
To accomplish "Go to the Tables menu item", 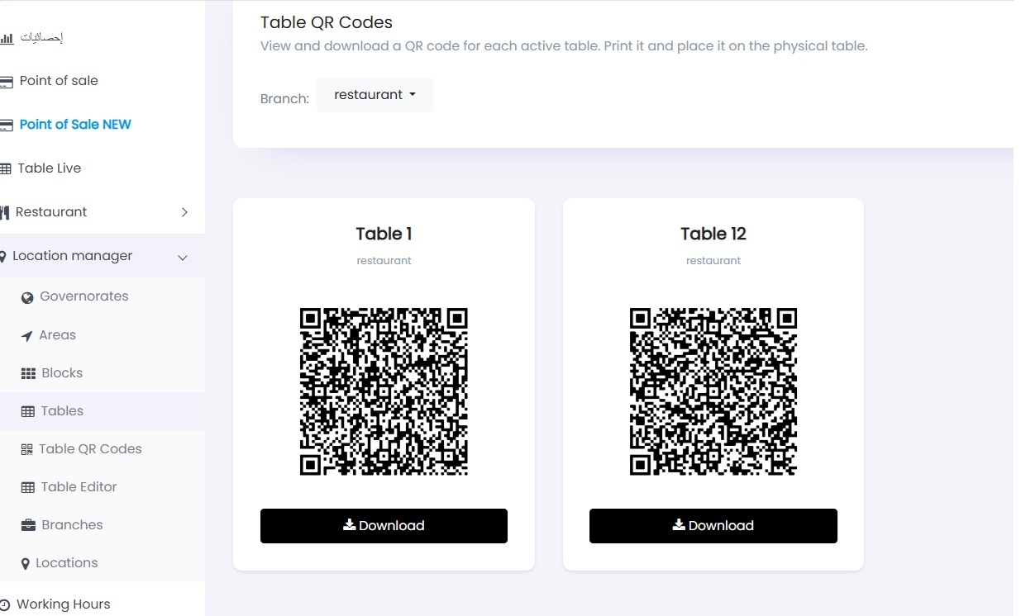I will pos(62,411).
